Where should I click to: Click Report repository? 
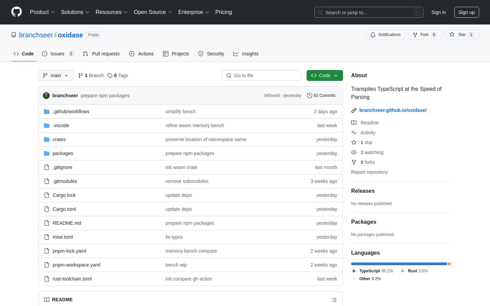coord(369,172)
